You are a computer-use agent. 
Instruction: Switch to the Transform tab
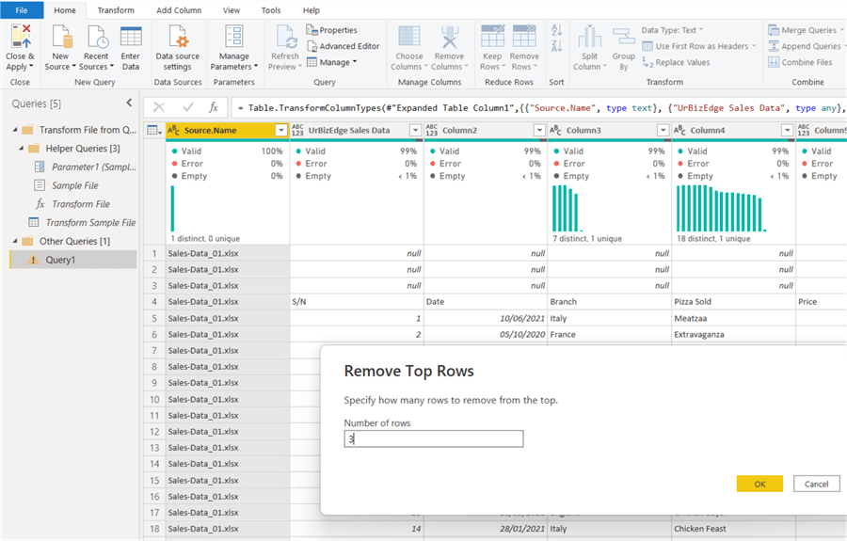[116, 10]
